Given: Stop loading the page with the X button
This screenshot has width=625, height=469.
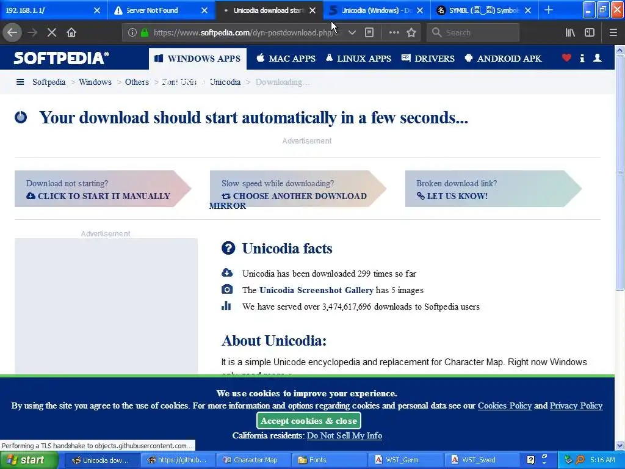Looking at the screenshot, I should [52, 32].
